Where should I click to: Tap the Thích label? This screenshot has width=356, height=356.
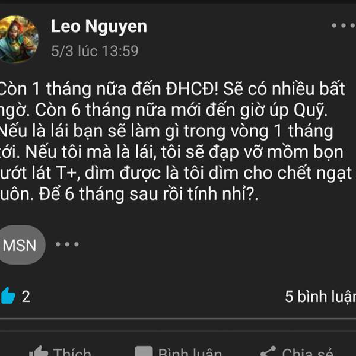point(72,352)
